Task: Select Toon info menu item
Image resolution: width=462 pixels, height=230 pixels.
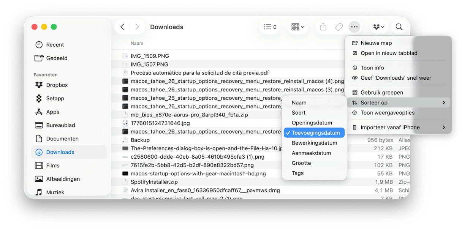Action: tap(398, 68)
